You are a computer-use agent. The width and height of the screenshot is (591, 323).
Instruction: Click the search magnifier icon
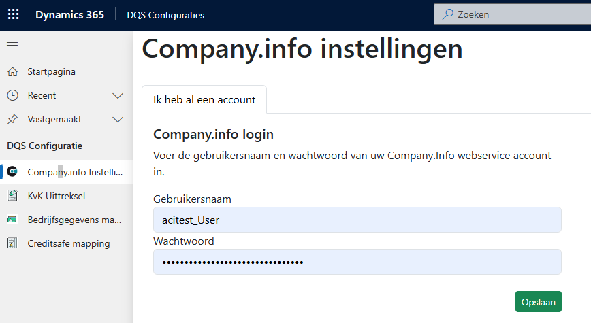448,14
